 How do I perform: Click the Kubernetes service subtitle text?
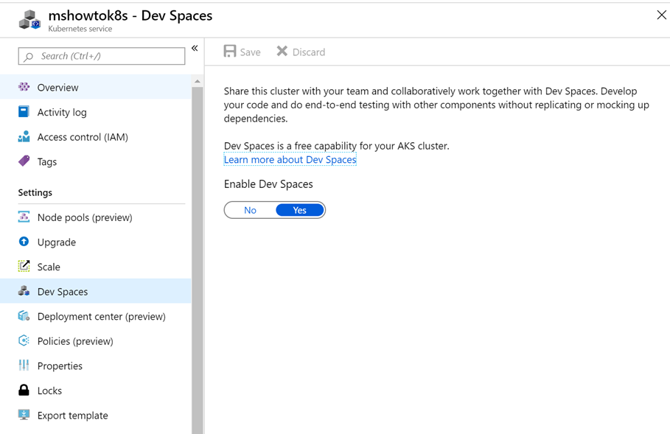coord(80,29)
